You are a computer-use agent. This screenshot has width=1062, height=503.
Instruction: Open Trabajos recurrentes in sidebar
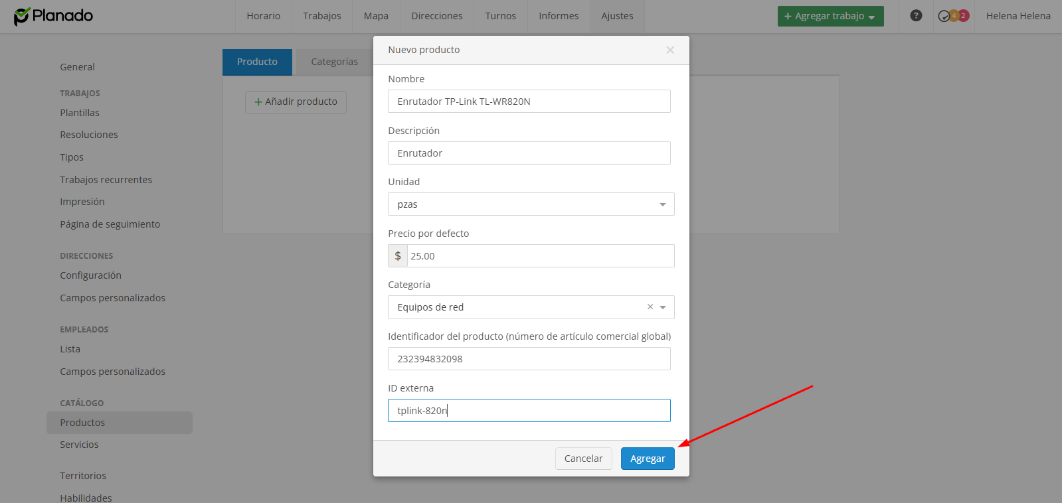point(106,180)
